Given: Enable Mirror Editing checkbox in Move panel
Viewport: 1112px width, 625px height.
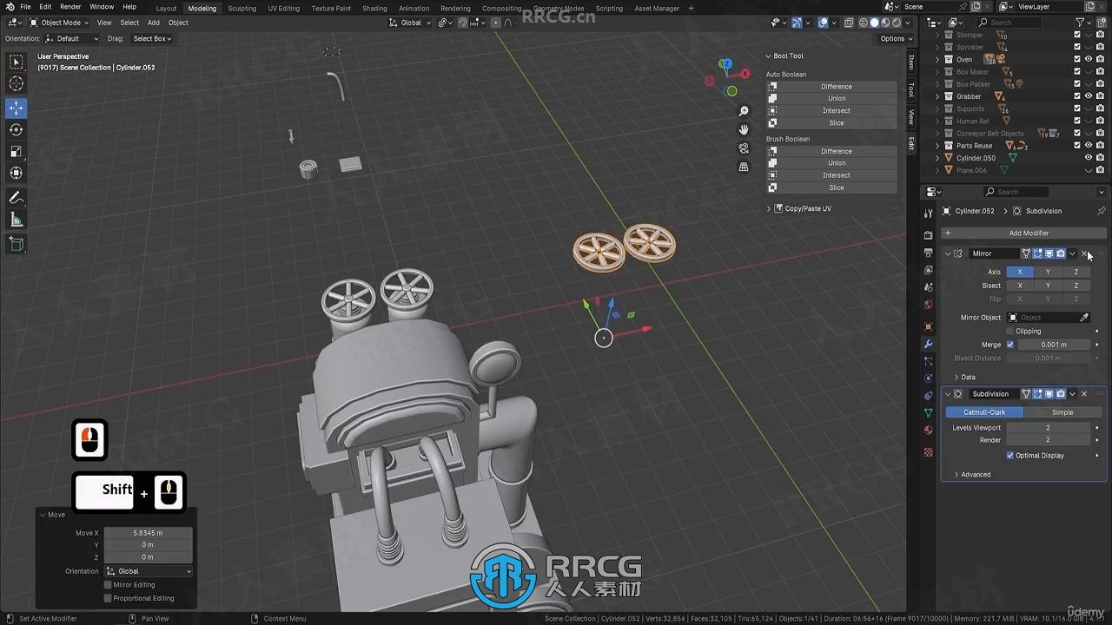Looking at the screenshot, I should (108, 585).
